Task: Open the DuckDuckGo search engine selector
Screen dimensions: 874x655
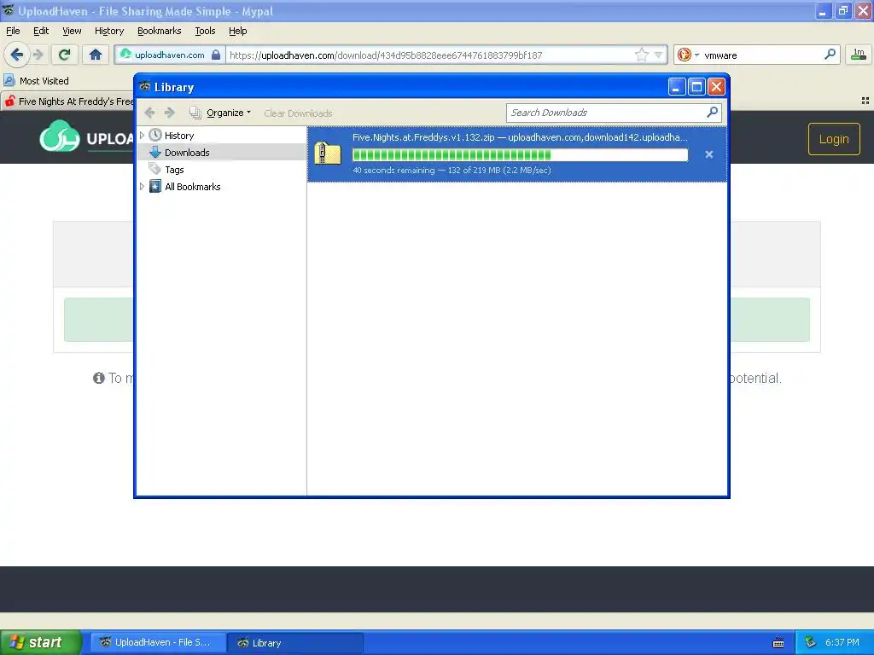Action: click(x=687, y=55)
